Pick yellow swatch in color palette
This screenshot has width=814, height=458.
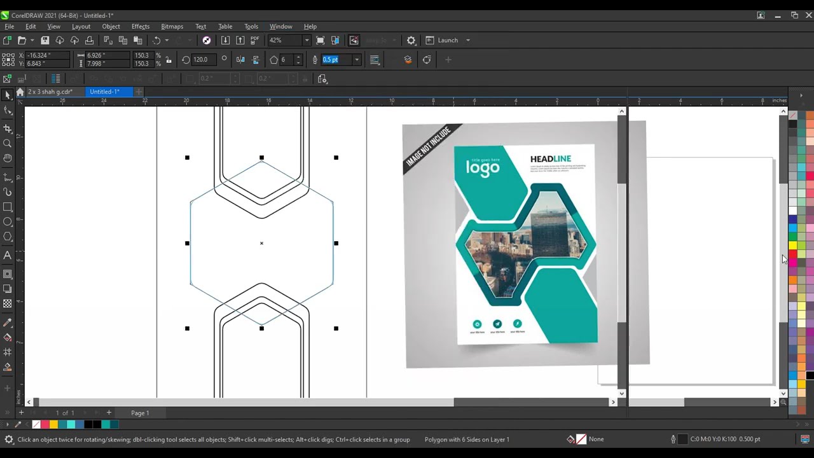[x=793, y=245]
